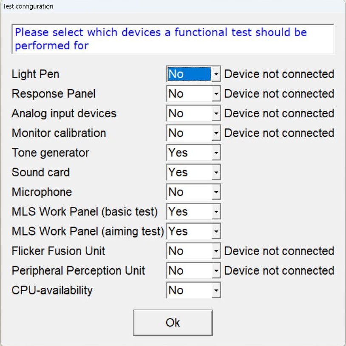Open the Tone generator dropdown
Image resolution: width=346 pixels, height=346 pixels.
coord(216,153)
